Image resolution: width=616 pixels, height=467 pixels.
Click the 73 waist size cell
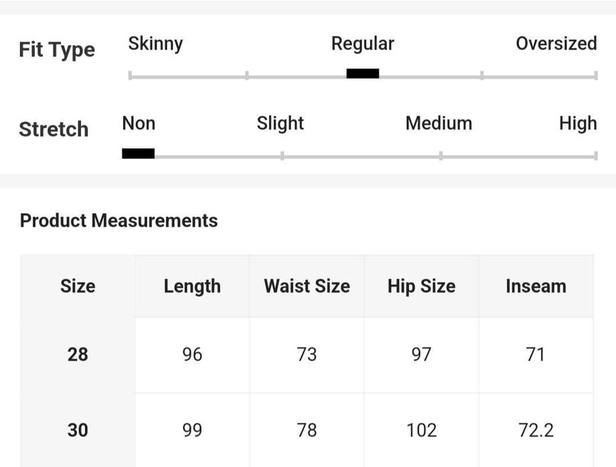click(307, 354)
